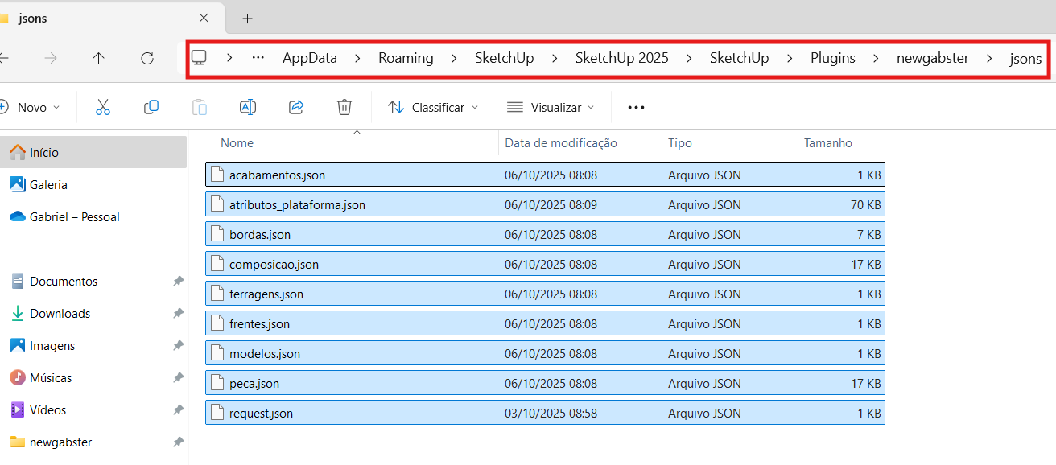Screen dimensions: 1056x465
Task: Select the atributos_plataforma.json file
Action: click(297, 205)
